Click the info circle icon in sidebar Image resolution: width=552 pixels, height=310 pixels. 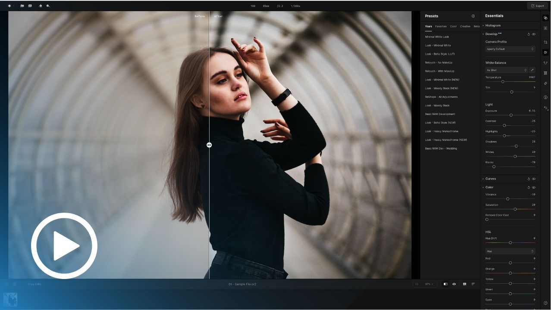tap(546, 97)
